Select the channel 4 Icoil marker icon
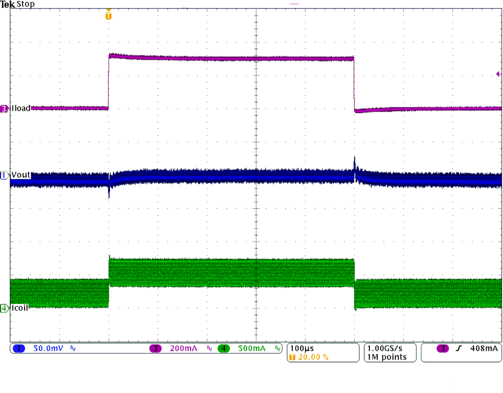Screen dimensions: 503x393 click(3, 308)
